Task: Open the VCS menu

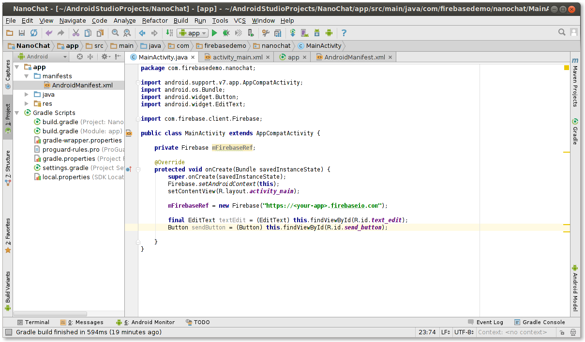Action: pyautogui.click(x=240, y=20)
